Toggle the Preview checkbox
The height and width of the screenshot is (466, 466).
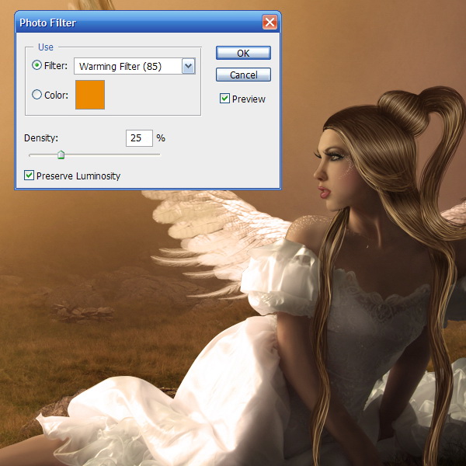click(x=224, y=99)
